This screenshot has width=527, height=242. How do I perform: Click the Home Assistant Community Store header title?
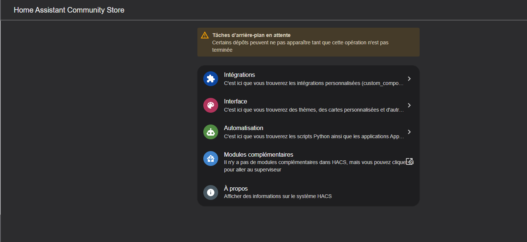[x=69, y=10]
